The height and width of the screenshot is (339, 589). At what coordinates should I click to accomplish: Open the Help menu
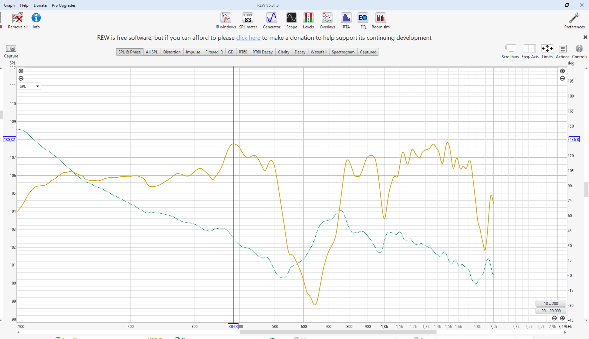coord(24,5)
